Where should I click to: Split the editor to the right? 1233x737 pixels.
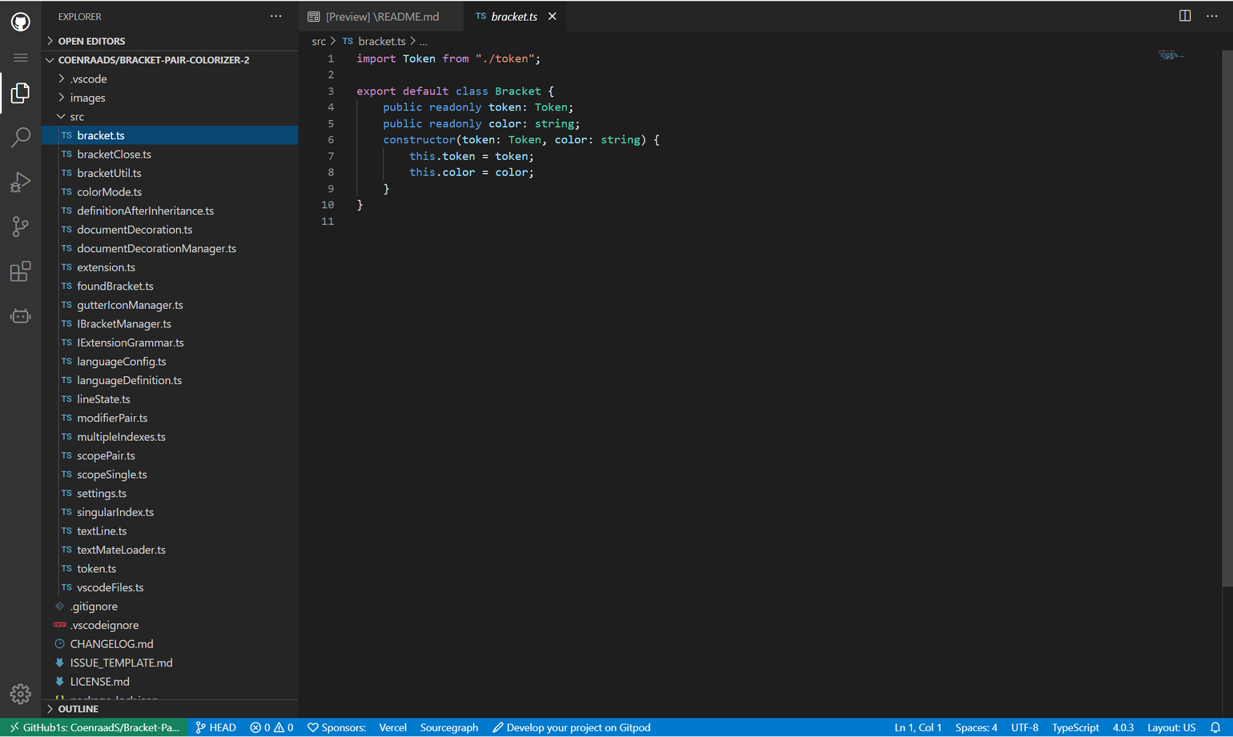coord(1185,16)
